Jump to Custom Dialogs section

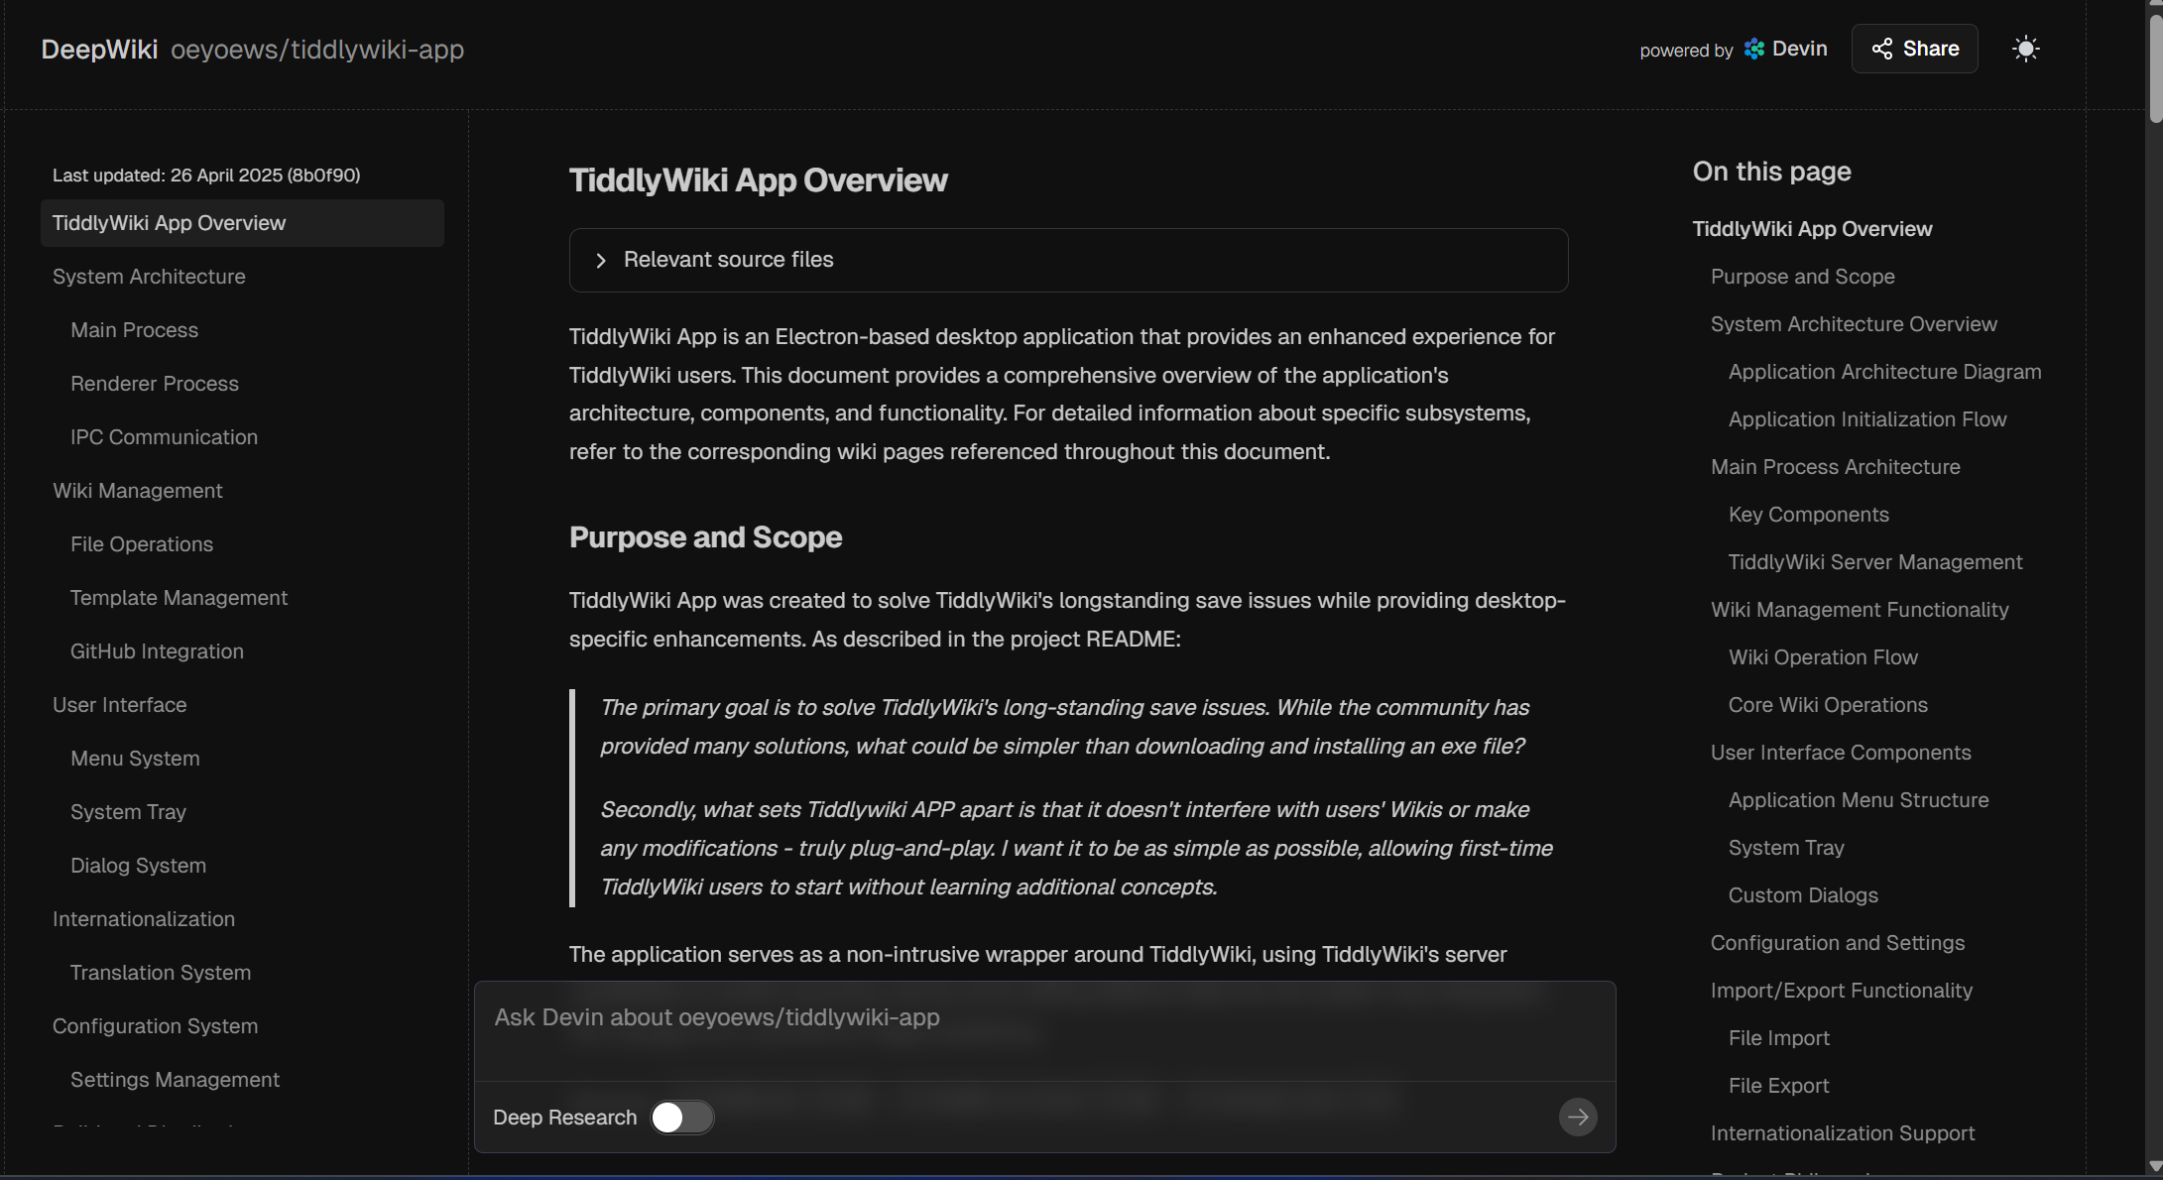click(x=1803, y=895)
